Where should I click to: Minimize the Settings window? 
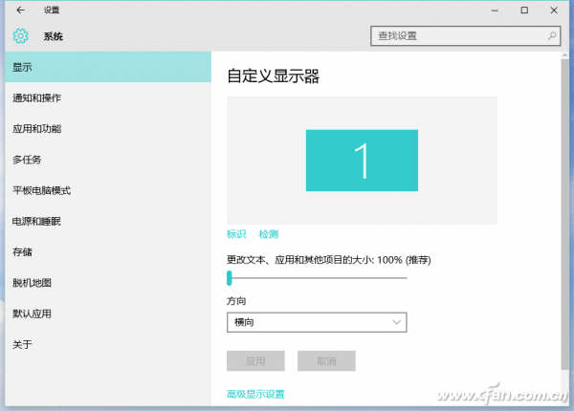495,11
